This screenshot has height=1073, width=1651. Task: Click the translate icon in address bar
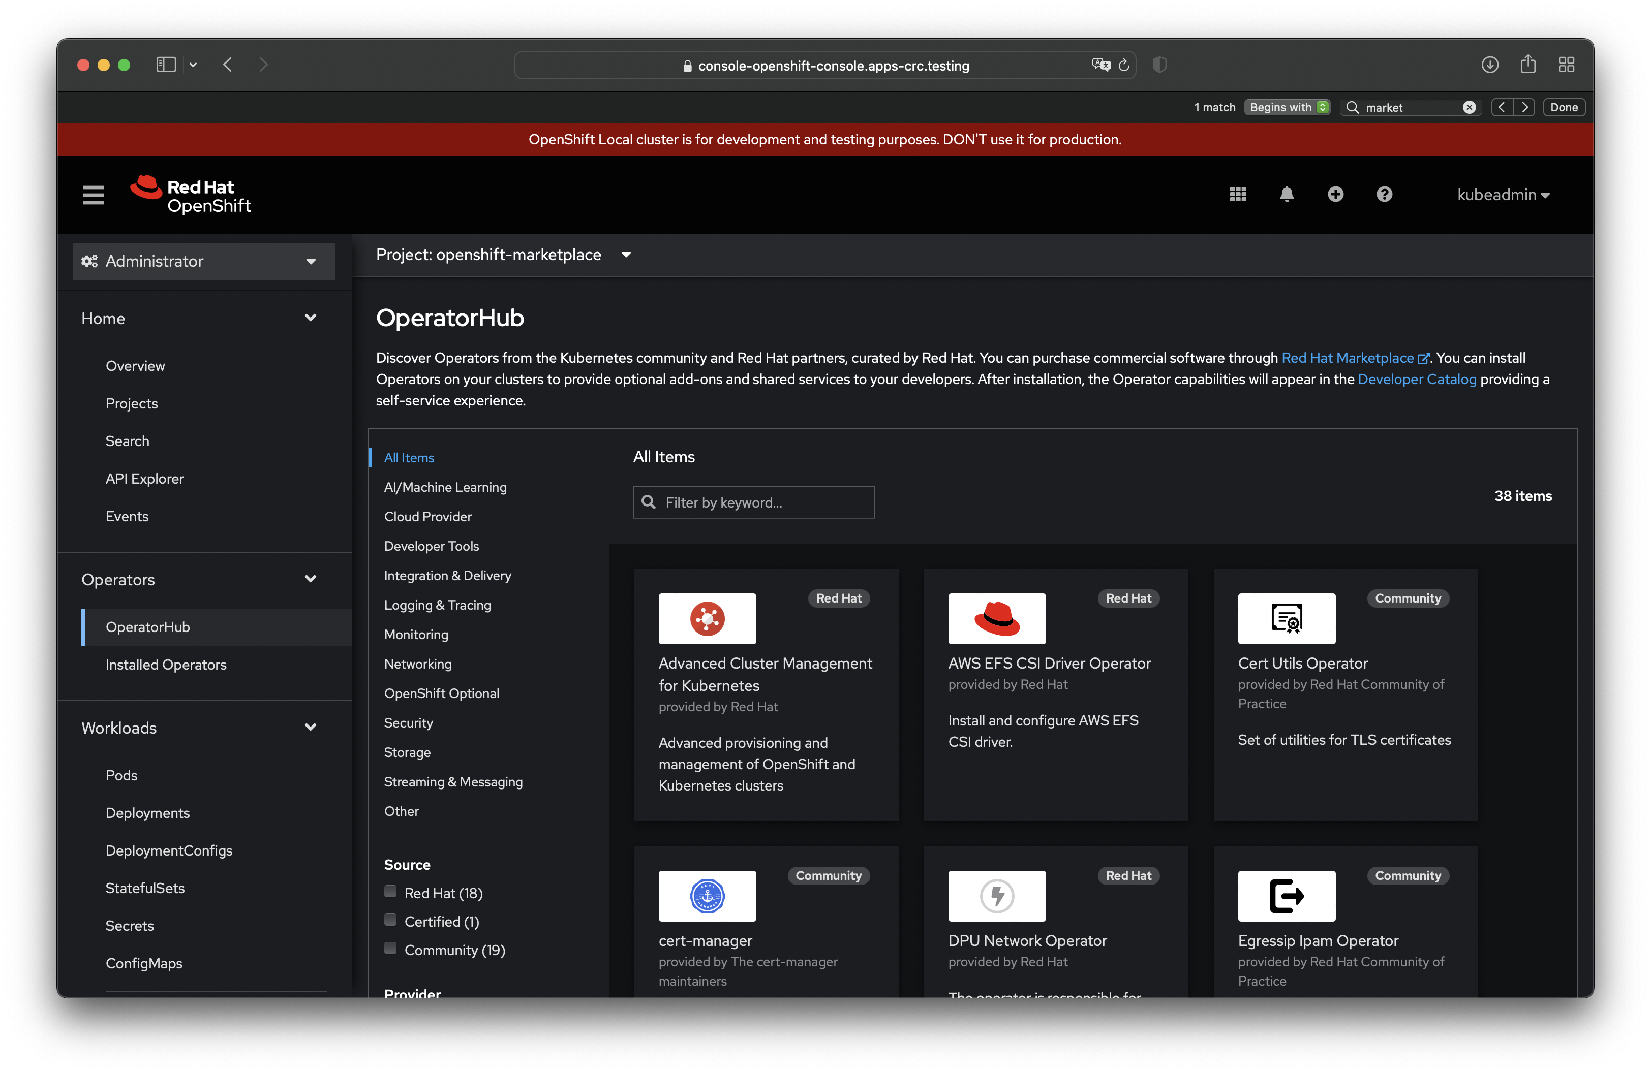(x=1101, y=65)
